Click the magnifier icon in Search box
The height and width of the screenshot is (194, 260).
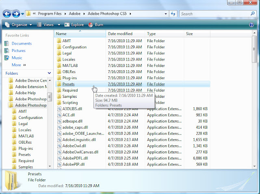coord(253,13)
